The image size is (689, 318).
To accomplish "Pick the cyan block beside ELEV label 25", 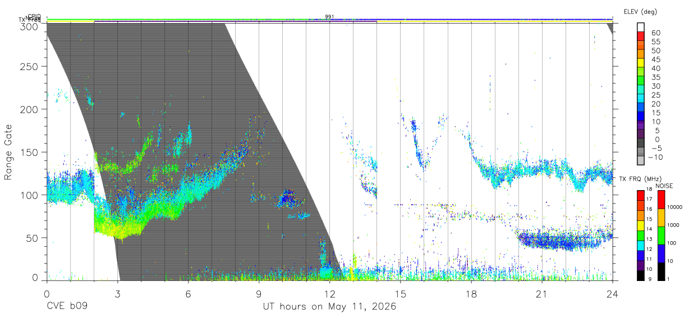I will pos(641,99).
